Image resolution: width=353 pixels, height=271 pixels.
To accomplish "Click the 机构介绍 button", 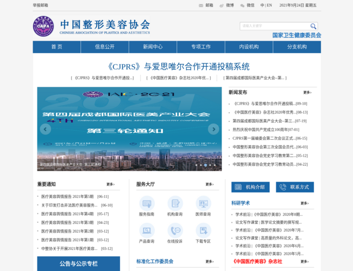I will [250, 187].
